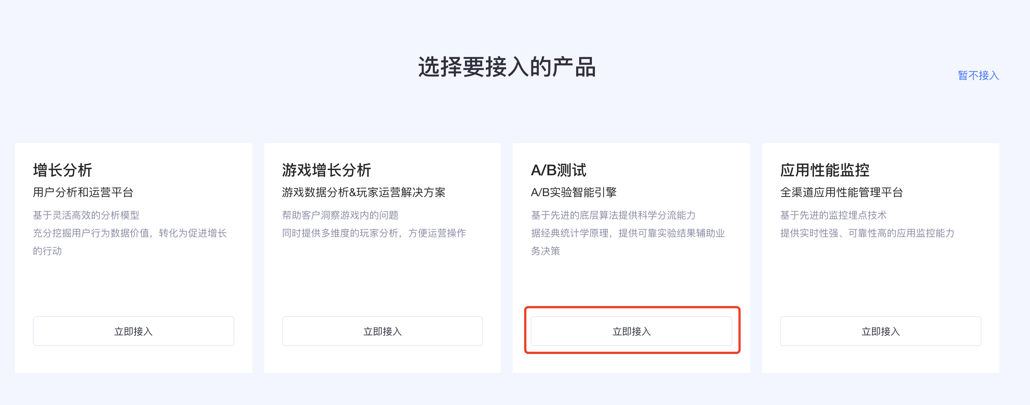1030x405 pixels.
Task: Click the 选择要接入的产品 page heading
Action: click(x=507, y=67)
